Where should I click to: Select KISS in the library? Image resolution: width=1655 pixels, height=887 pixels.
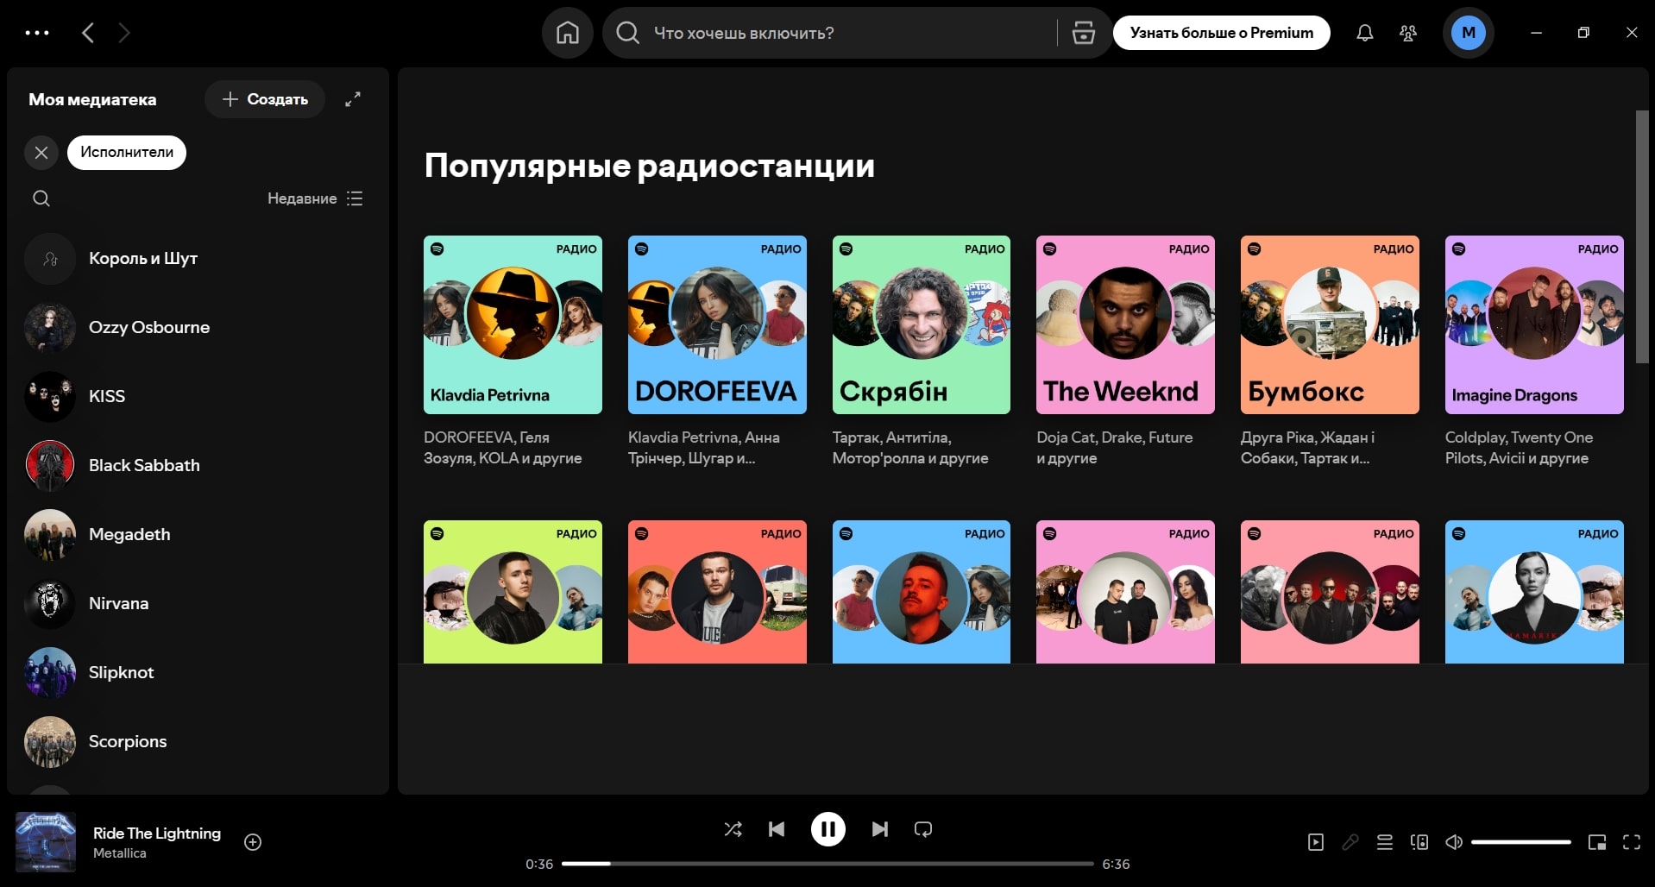point(198,396)
